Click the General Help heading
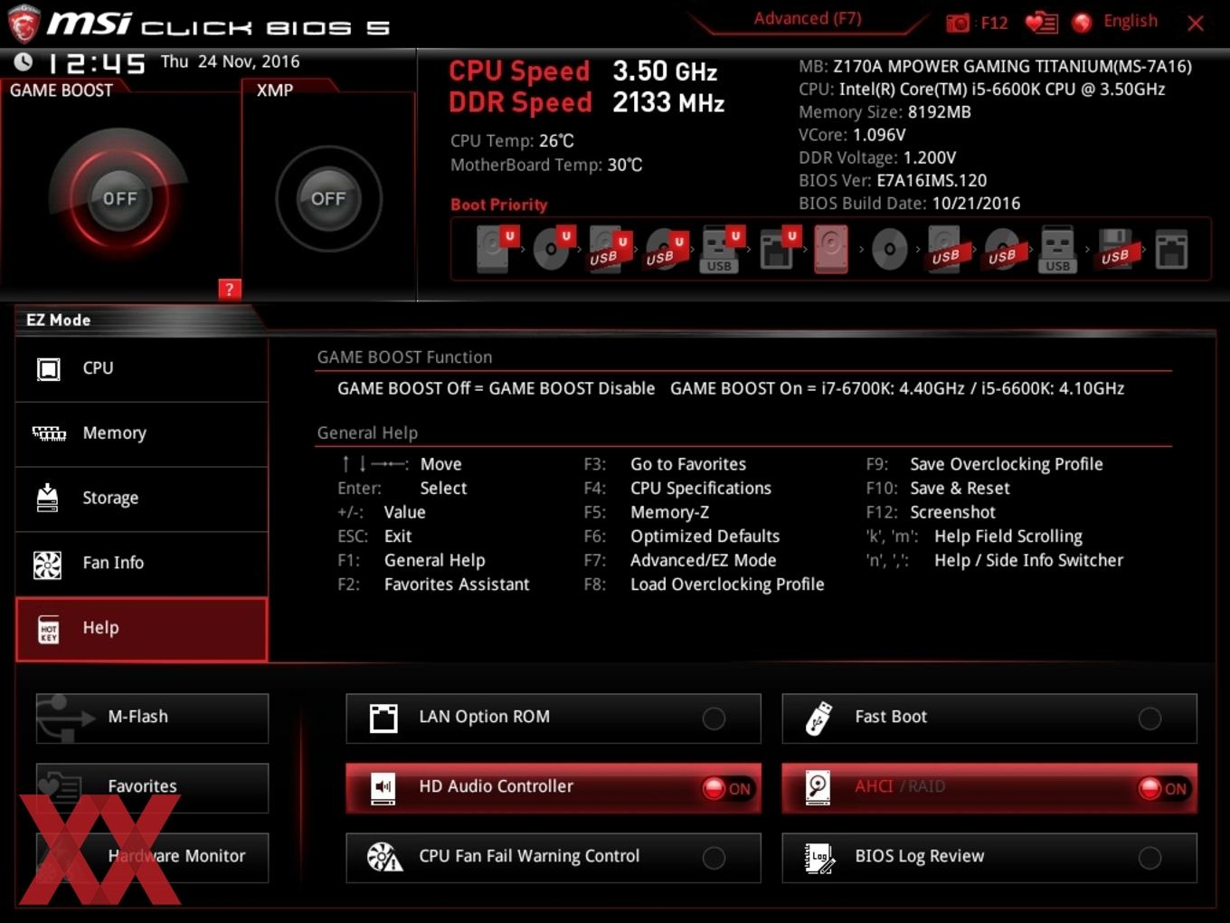Screen dimensions: 1230x923 pos(367,433)
